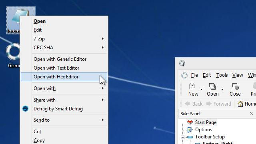The height and width of the screenshot is (144, 256).
Task: Open the View menu in the editor window
Action: 238,75
